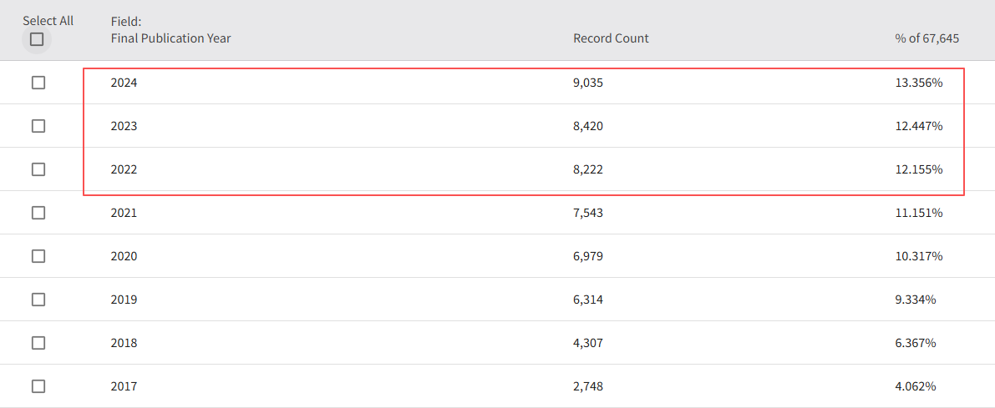The width and height of the screenshot is (995, 408).
Task: Click the 2021 year label
Action: (124, 213)
